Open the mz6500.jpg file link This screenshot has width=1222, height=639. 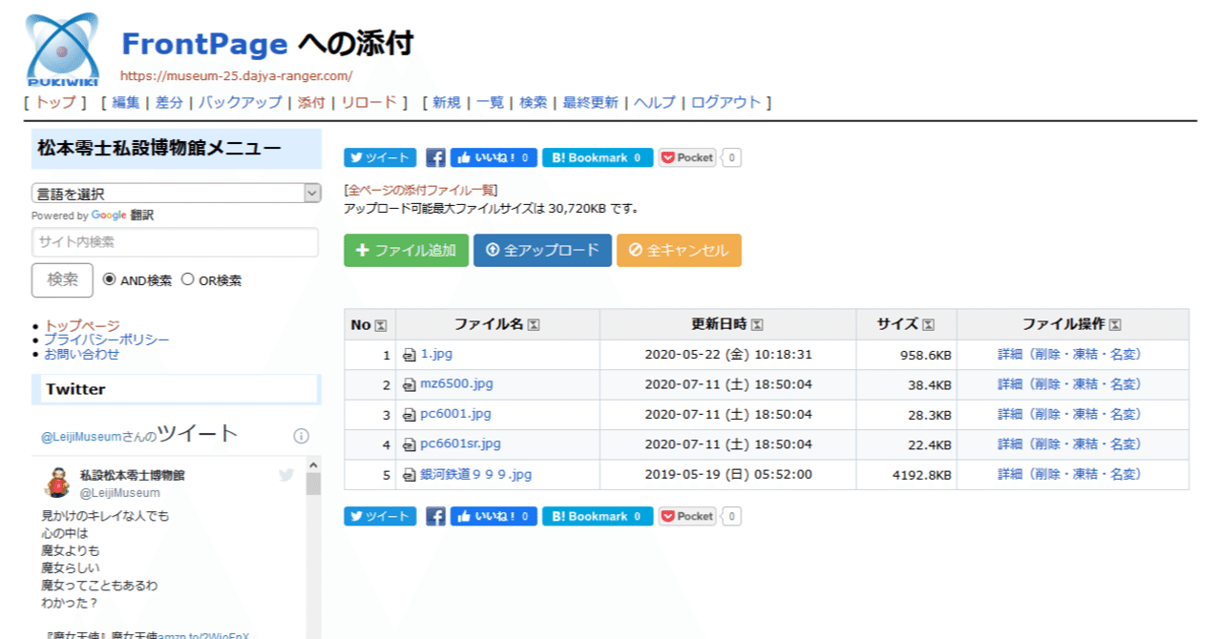pyautogui.click(x=456, y=383)
